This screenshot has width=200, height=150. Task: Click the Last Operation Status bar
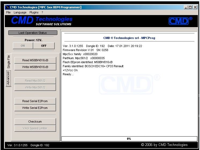coord(33,33)
